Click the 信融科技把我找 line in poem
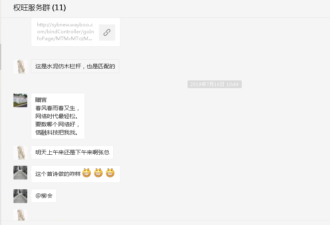 click(x=57, y=132)
